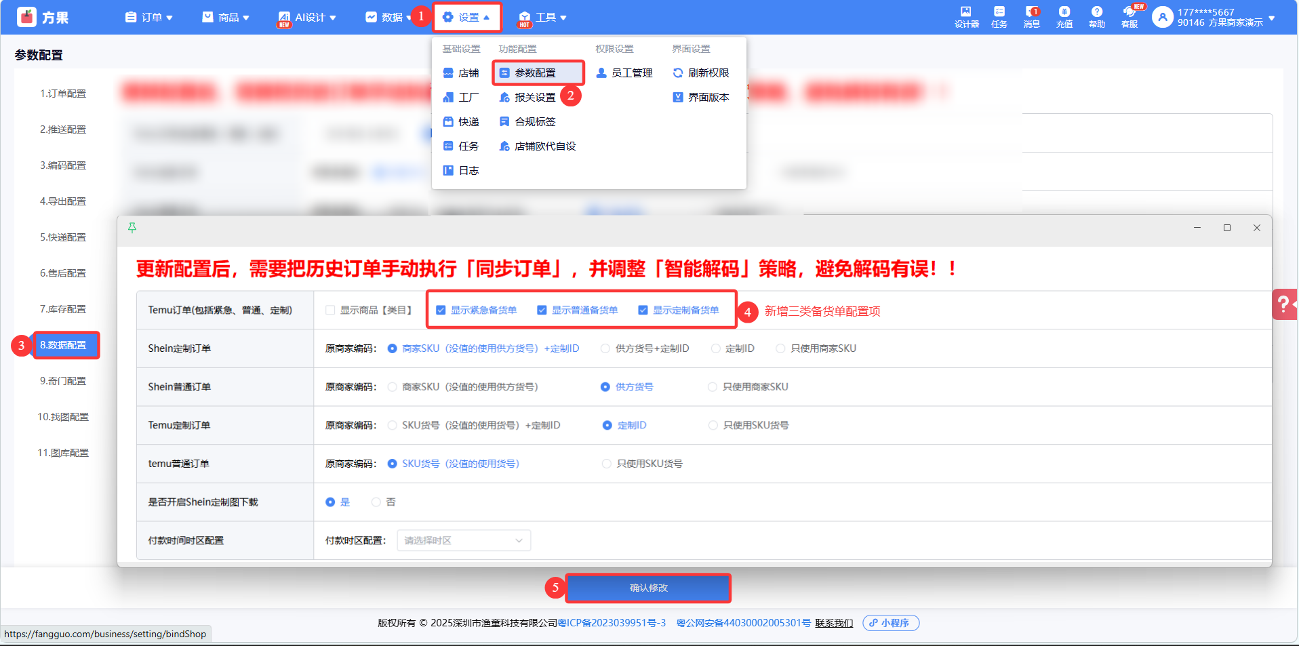Expand the 工具 tools dropdown
This screenshot has height=646, width=1299.
pos(543,18)
